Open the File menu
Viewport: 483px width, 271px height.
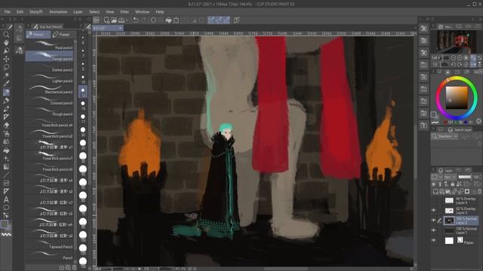7,12
